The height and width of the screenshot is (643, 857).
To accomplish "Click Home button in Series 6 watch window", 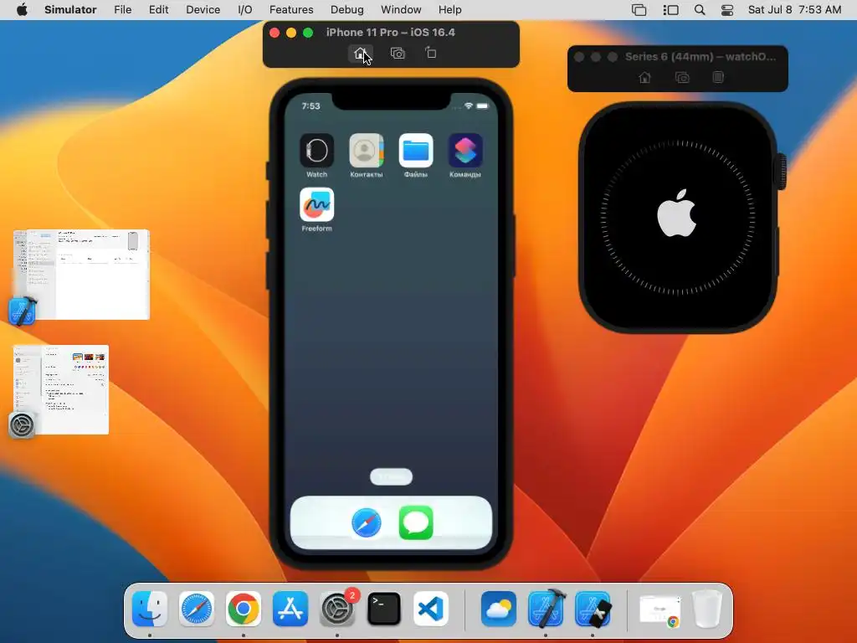I will coord(645,78).
